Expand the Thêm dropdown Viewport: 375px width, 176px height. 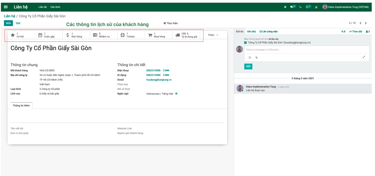[213, 35]
